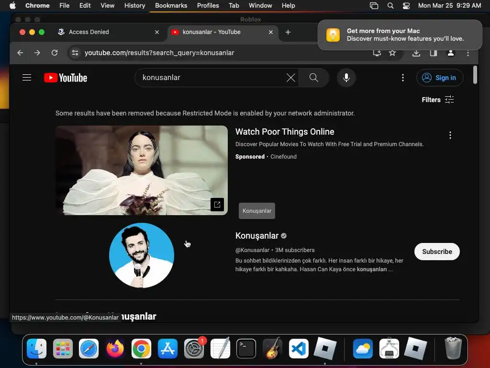Click the external link icon on ad thumbnail
Screen dimensions: 490x368
click(x=217, y=205)
